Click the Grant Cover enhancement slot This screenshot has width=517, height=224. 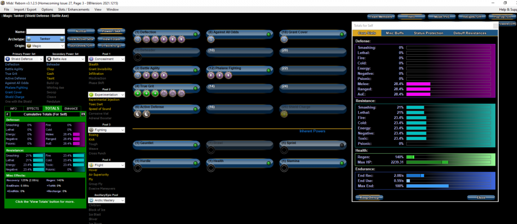284,39
